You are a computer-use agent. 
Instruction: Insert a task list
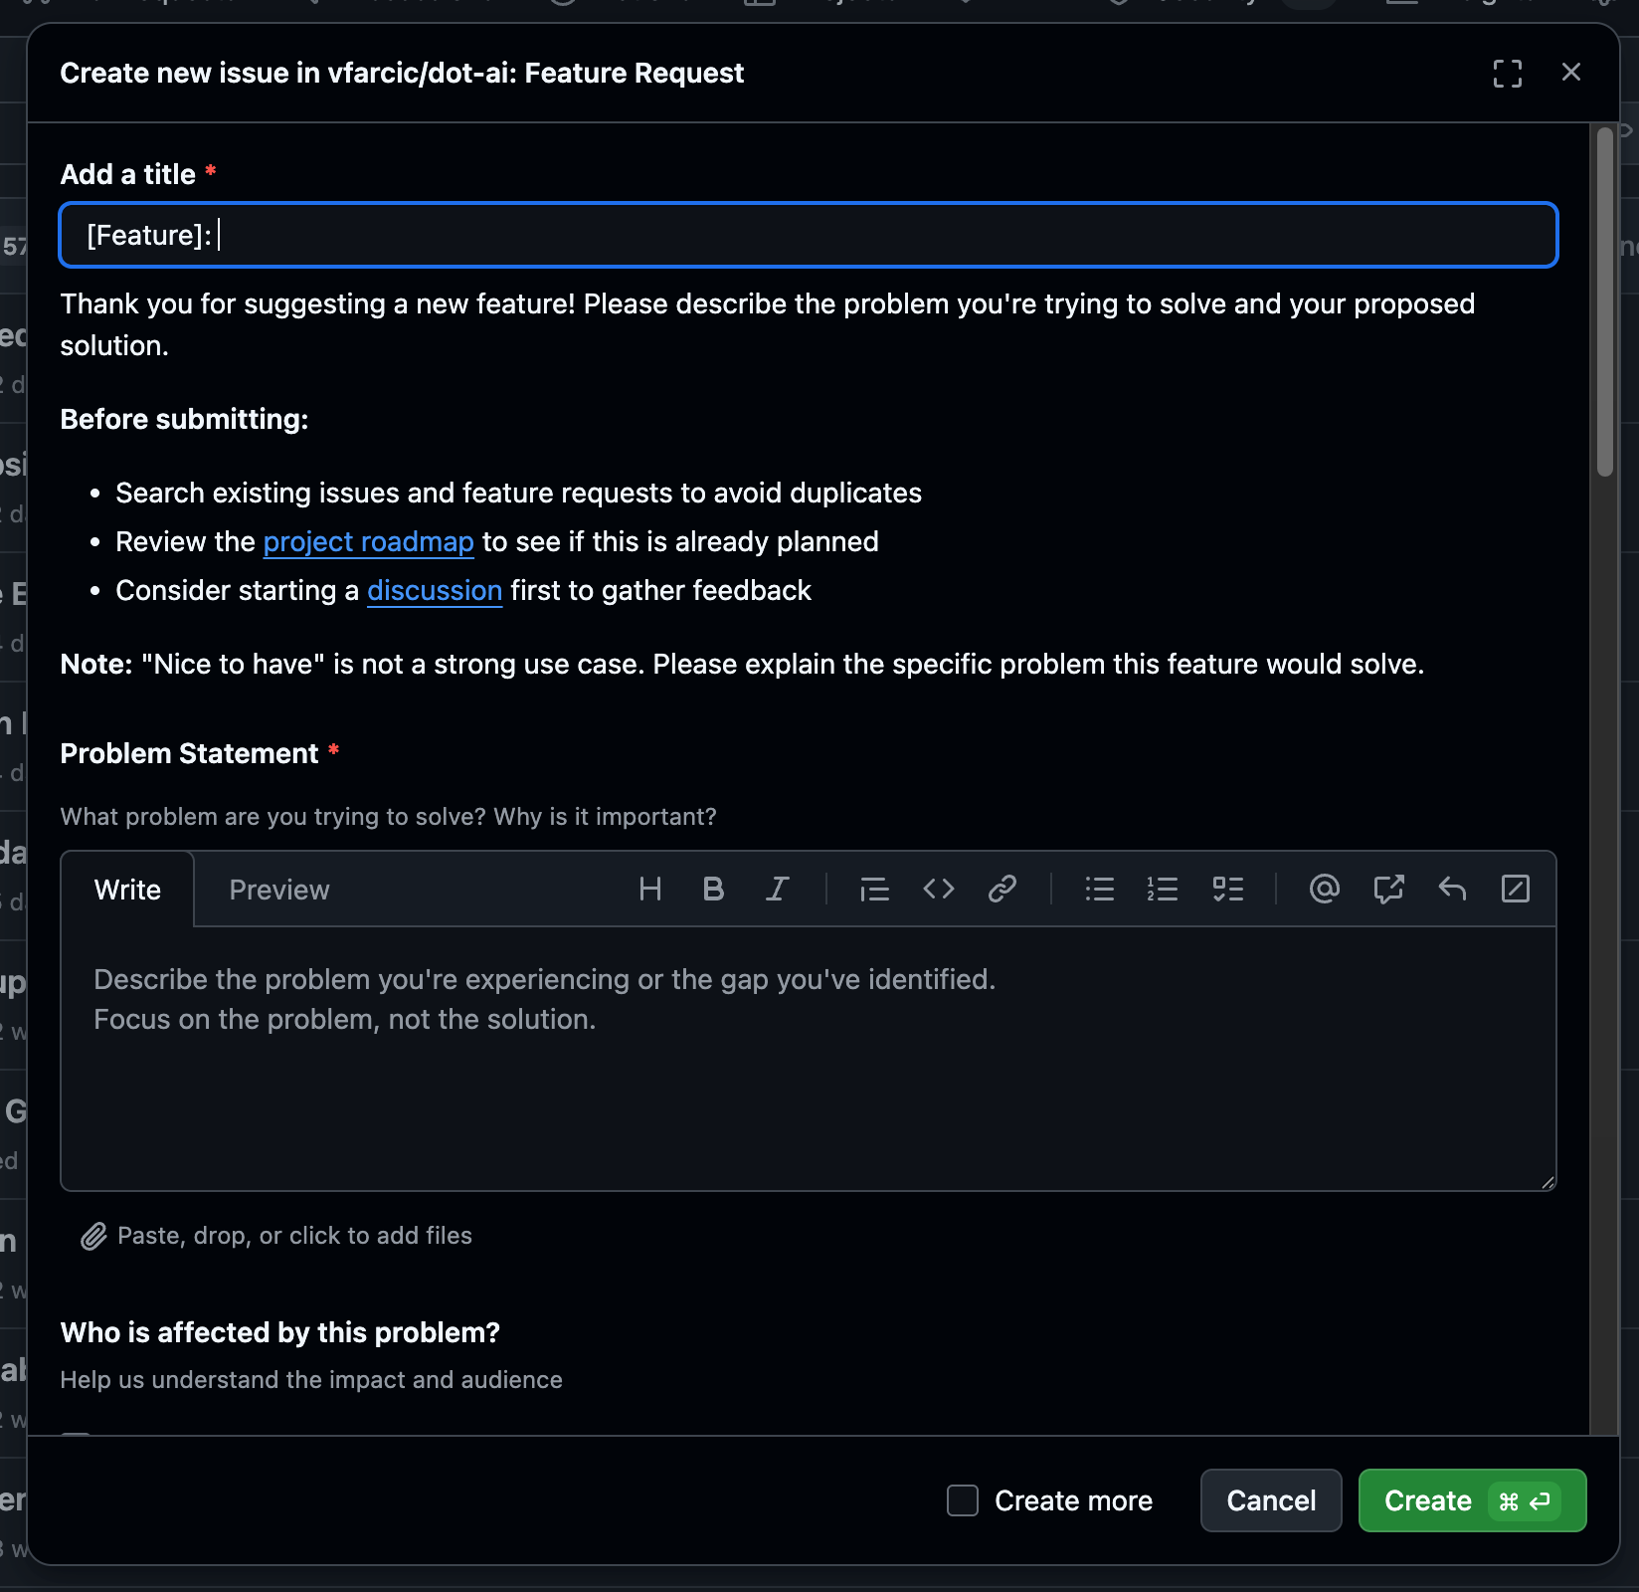click(1227, 889)
